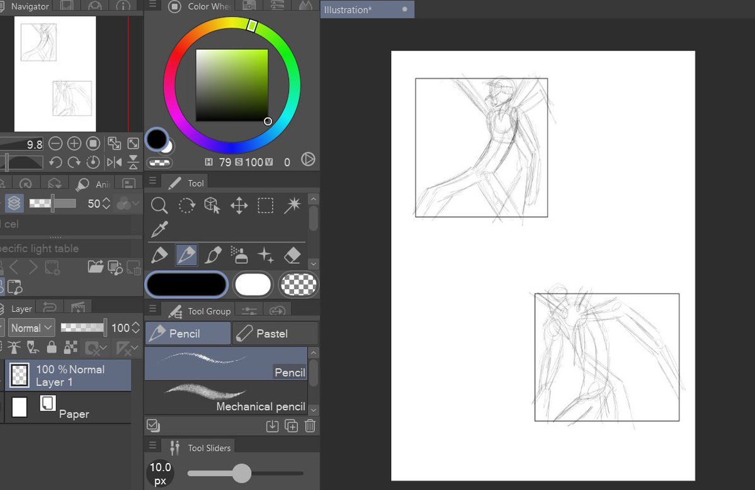Viewport: 755px width, 490px height.
Task: Select the Rotate view tool
Action: pos(186,206)
